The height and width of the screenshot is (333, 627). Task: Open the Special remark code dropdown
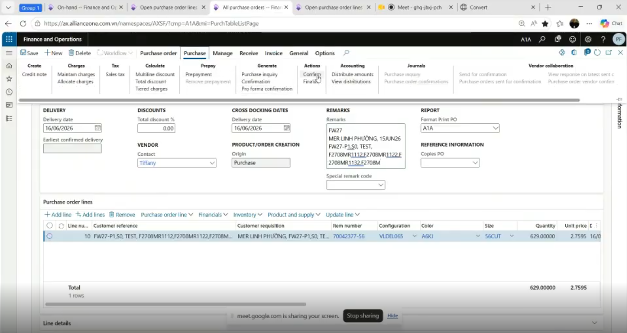click(x=381, y=185)
